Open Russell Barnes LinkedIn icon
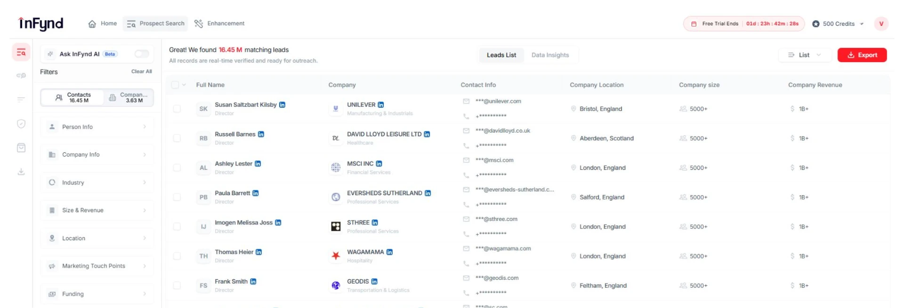This screenshot has width=904, height=308. 261,134
